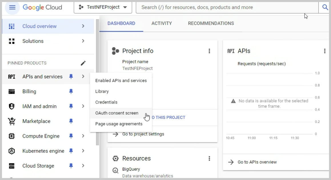Unpin Cloud Storage
331x180 pixels.
point(71,166)
